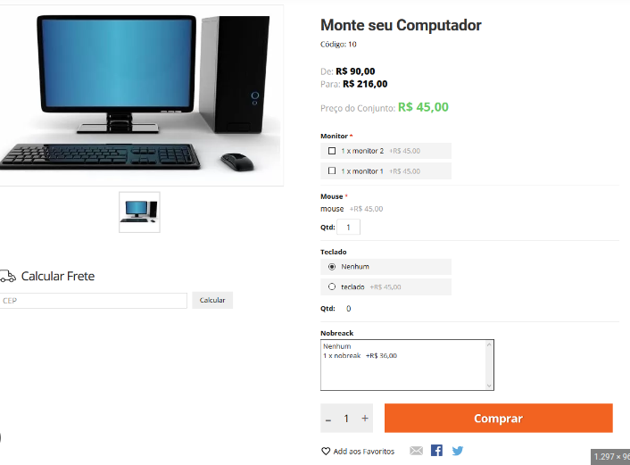Select the teclado radio option
The height and width of the screenshot is (465, 630).
[332, 286]
